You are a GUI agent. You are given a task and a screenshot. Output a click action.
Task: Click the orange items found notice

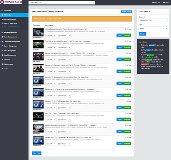(82, 19)
